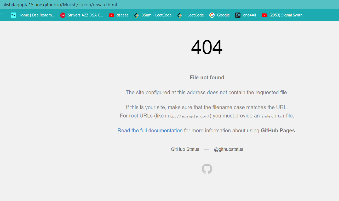Click the File not found text
This screenshot has height=201, width=339.
click(x=207, y=77)
